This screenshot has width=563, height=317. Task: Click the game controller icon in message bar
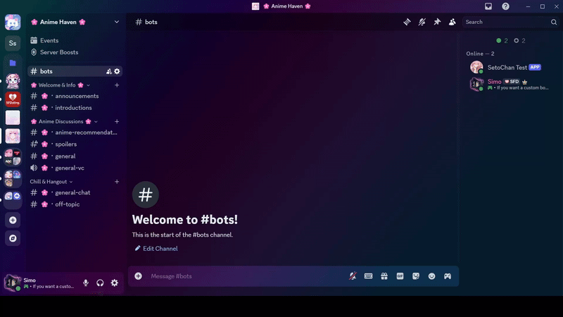point(448,276)
